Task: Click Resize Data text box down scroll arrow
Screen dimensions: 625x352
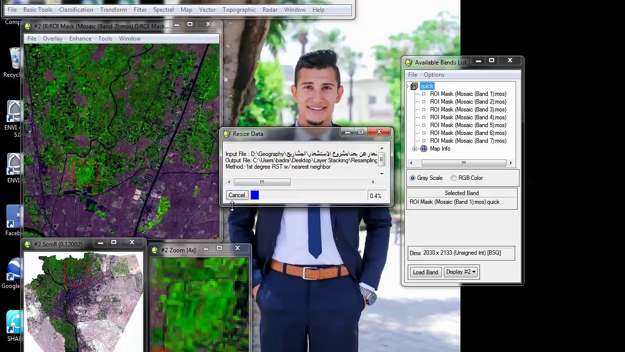Action: pos(381,174)
